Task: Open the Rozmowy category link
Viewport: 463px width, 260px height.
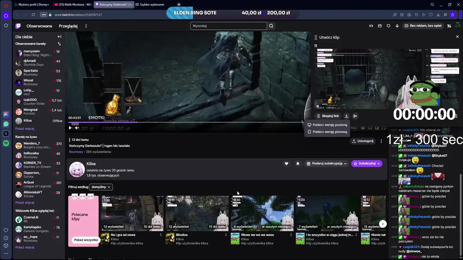Action: click(76, 152)
